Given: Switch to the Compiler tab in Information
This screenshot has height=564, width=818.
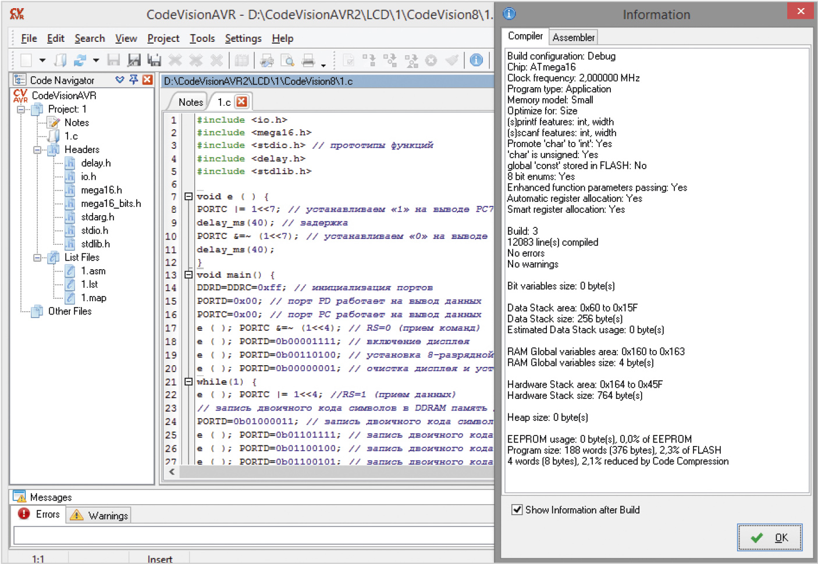Looking at the screenshot, I should click(525, 36).
